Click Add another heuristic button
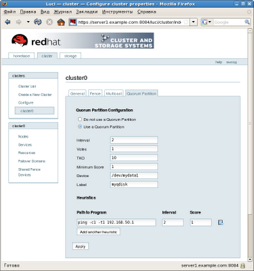 [98, 232]
